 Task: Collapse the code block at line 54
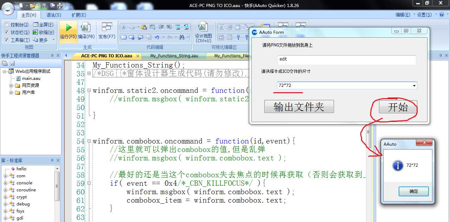[89, 141]
